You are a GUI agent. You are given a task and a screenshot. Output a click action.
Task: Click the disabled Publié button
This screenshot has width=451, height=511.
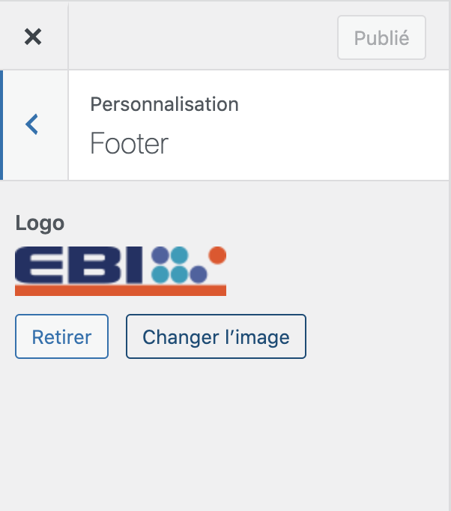(x=381, y=37)
